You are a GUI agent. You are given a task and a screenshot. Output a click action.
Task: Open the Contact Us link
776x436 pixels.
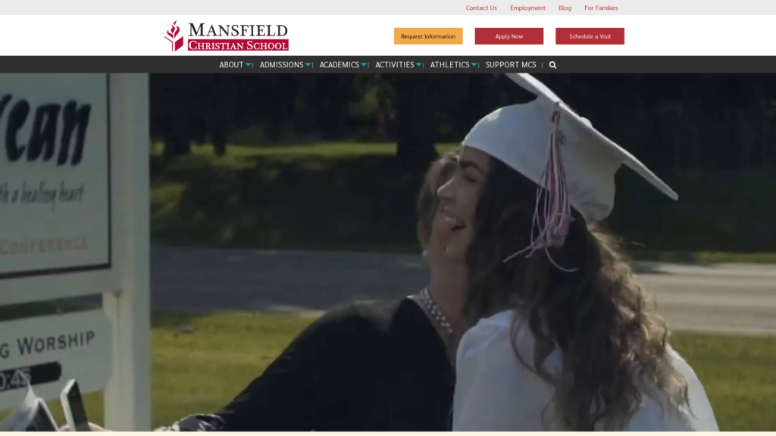(x=481, y=8)
